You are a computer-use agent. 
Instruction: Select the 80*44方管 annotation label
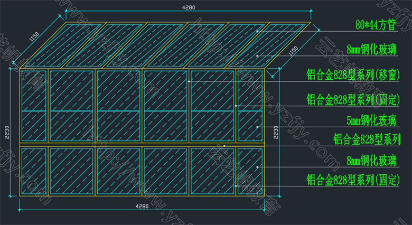pos(376,25)
